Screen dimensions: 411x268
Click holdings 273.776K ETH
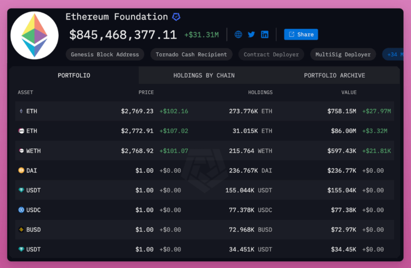(251, 111)
